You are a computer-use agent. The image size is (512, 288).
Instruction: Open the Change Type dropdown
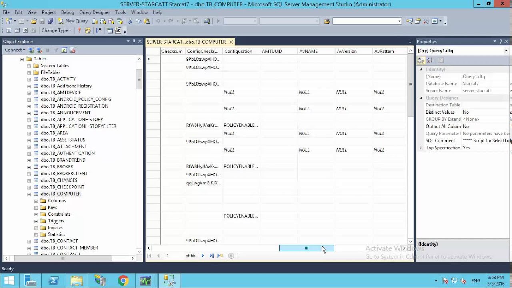(x=56, y=30)
